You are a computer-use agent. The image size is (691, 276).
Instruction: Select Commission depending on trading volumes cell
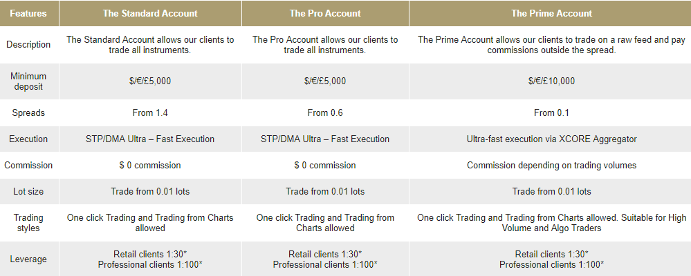(x=551, y=166)
